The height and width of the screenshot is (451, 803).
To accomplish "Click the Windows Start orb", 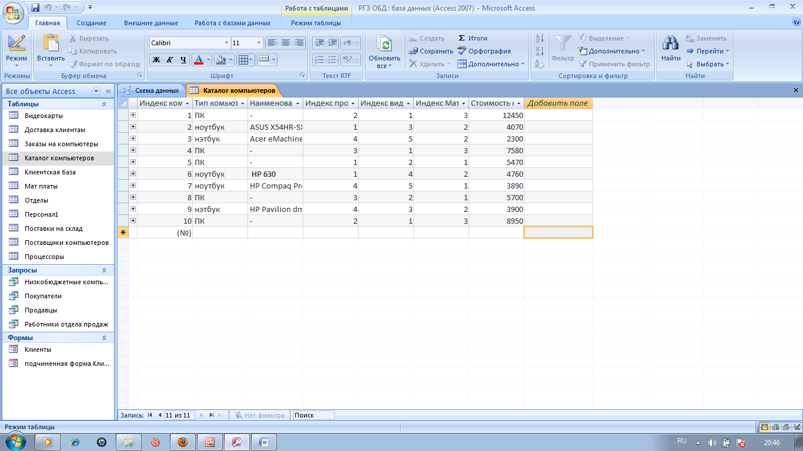I will point(15,441).
